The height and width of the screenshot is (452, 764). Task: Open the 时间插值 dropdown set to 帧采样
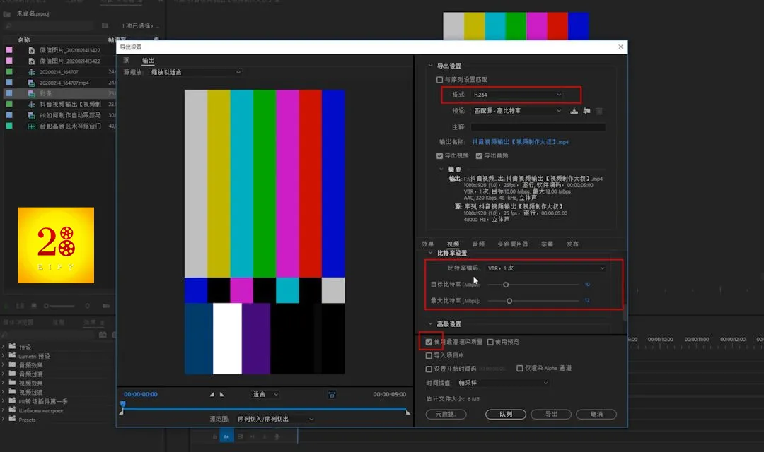pos(501,383)
